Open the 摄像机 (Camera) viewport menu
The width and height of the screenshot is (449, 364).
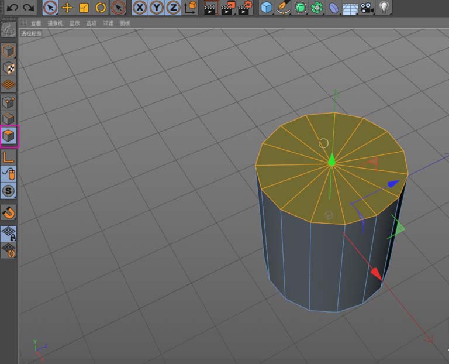(x=54, y=23)
